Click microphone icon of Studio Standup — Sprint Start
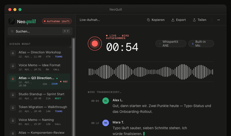The height and width of the screenshot is (136, 231). click(13, 95)
